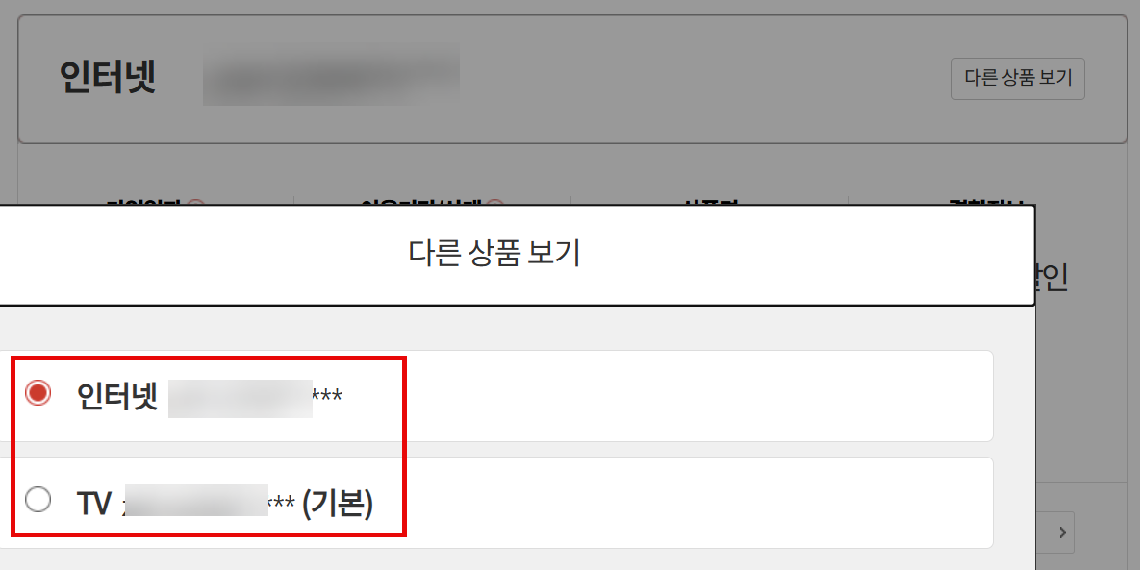
Task: Click the masked ** number in TV option
Action: click(x=282, y=504)
